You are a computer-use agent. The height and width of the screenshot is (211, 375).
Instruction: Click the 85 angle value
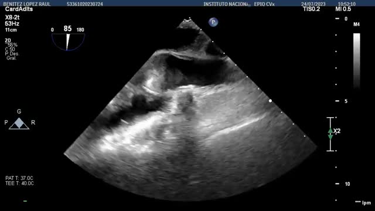tap(68, 29)
